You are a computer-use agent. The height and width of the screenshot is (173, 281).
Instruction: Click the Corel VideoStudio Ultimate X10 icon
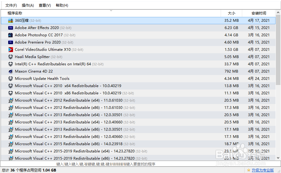tap(11, 50)
